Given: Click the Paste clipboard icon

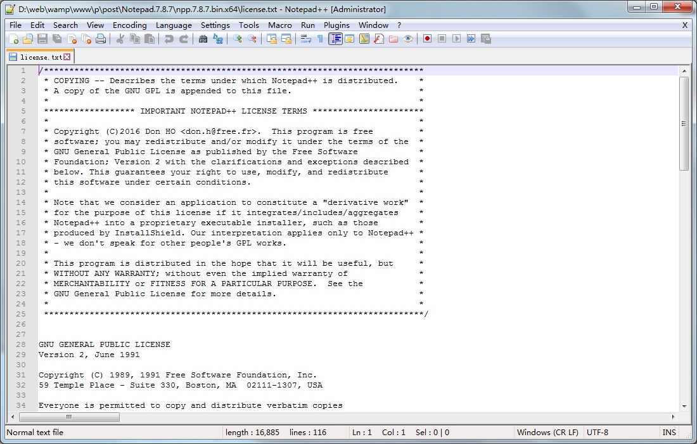Looking at the screenshot, I should tap(150, 39).
